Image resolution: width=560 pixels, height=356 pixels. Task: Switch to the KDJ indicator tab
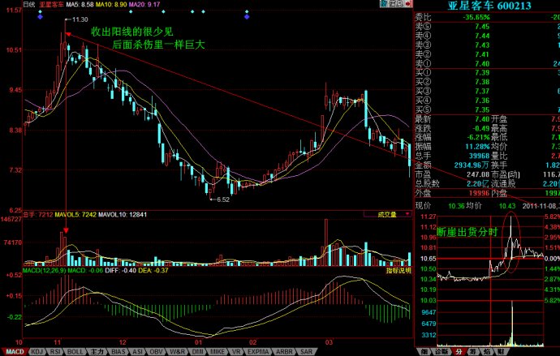tap(37, 352)
